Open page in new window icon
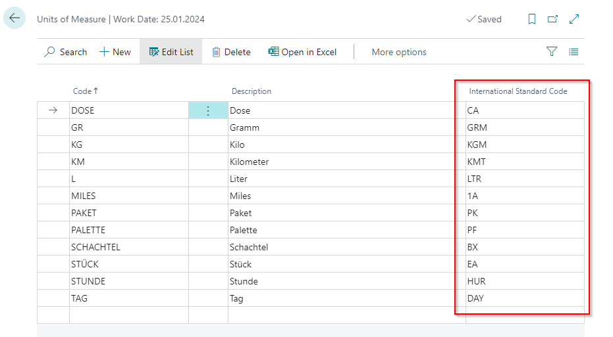This screenshot has width=613, height=337. (x=553, y=19)
